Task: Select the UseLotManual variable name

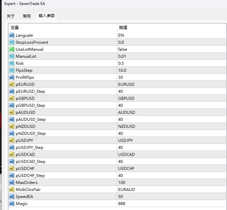Action: tap(29, 49)
